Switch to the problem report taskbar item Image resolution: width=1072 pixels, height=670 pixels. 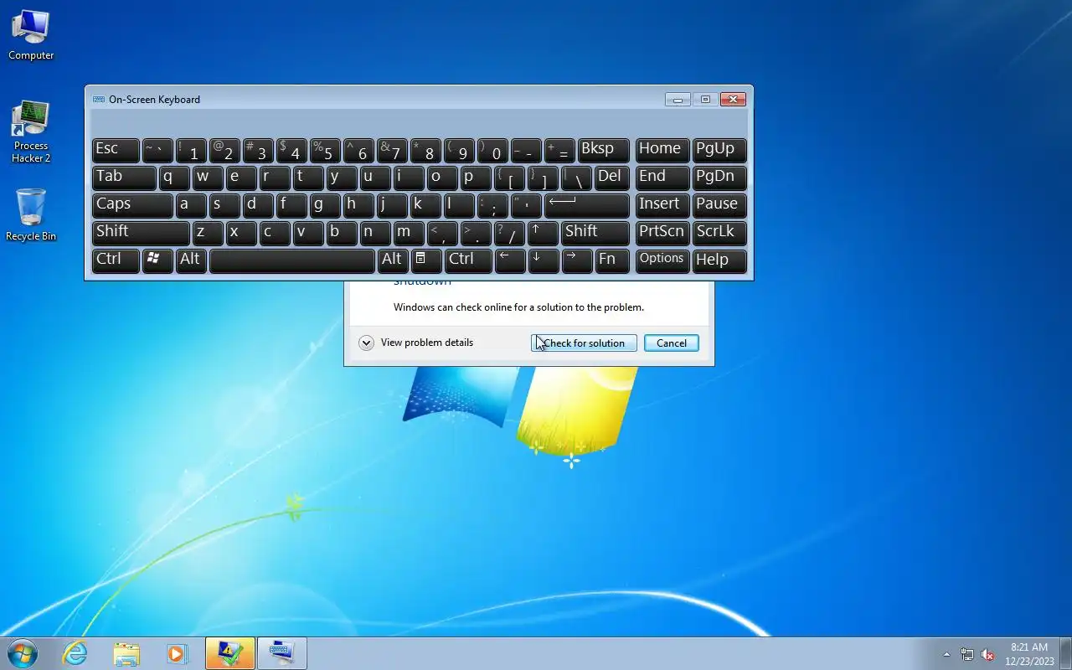point(230,653)
